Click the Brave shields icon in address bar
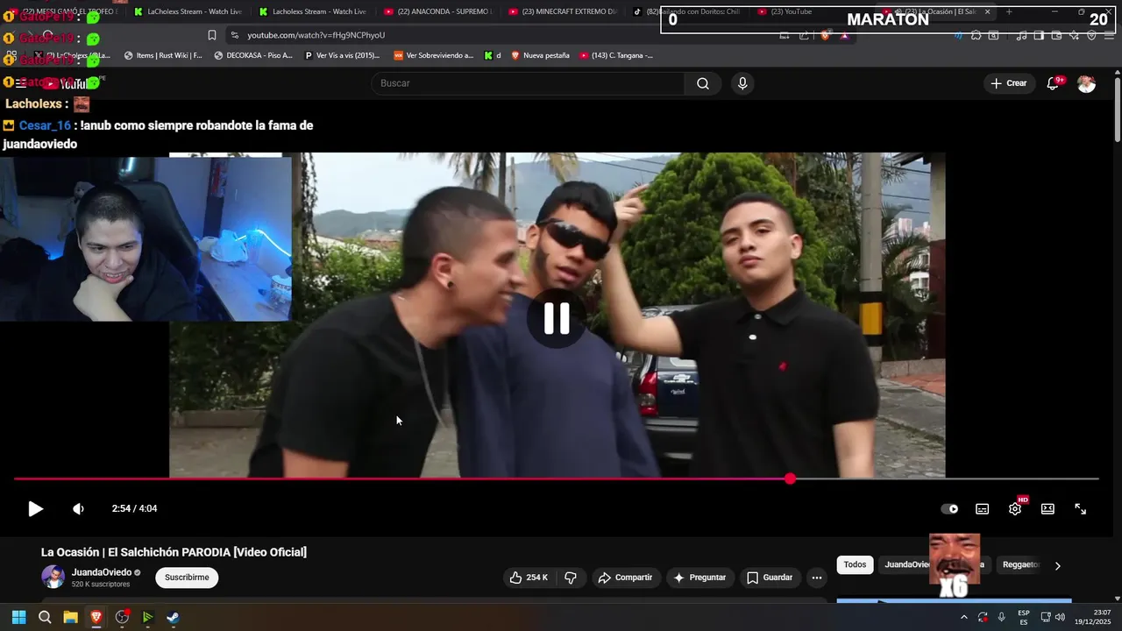This screenshot has width=1122, height=631. [825, 35]
